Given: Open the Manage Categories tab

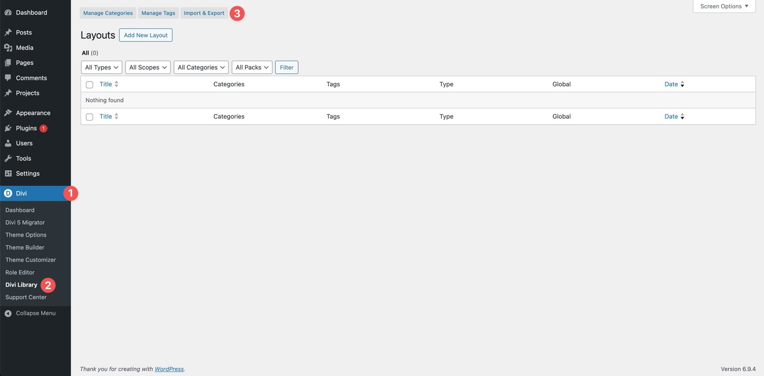Looking at the screenshot, I should tap(108, 13).
